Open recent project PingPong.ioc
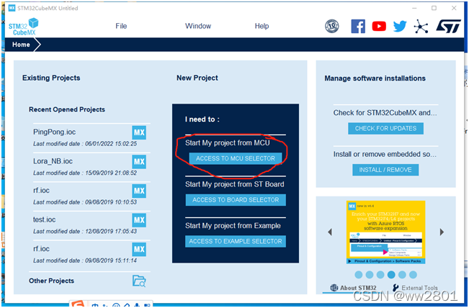 [55, 132]
